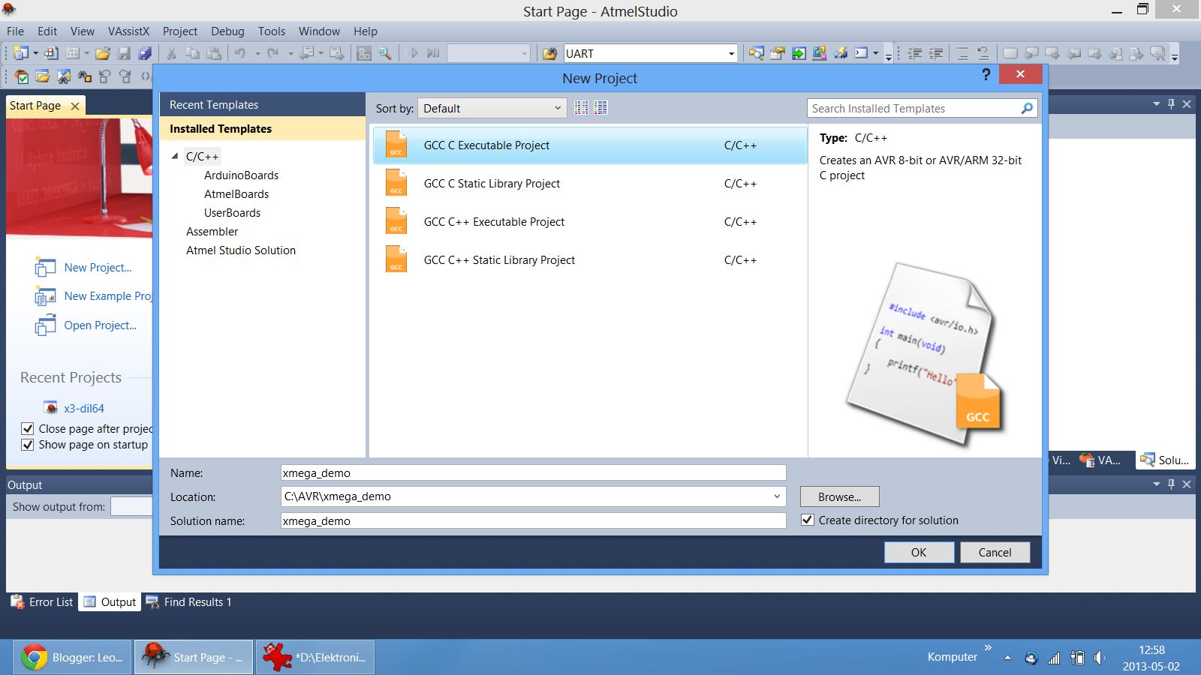
Task: Switch templates to small icons view
Action: (x=581, y=108)
